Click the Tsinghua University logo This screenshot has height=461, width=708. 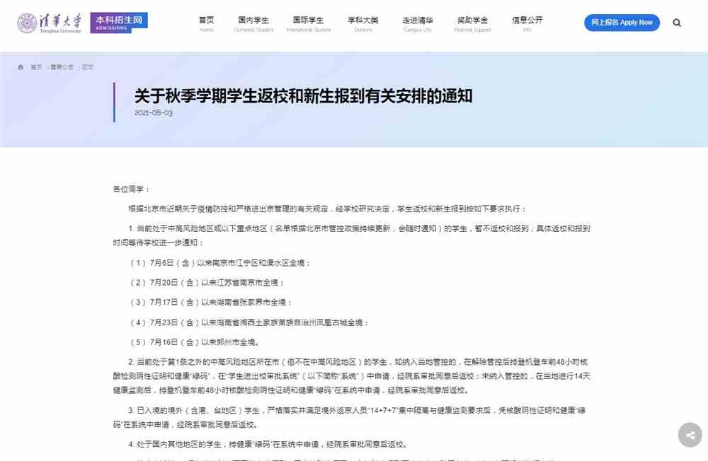tap(50, 23)
